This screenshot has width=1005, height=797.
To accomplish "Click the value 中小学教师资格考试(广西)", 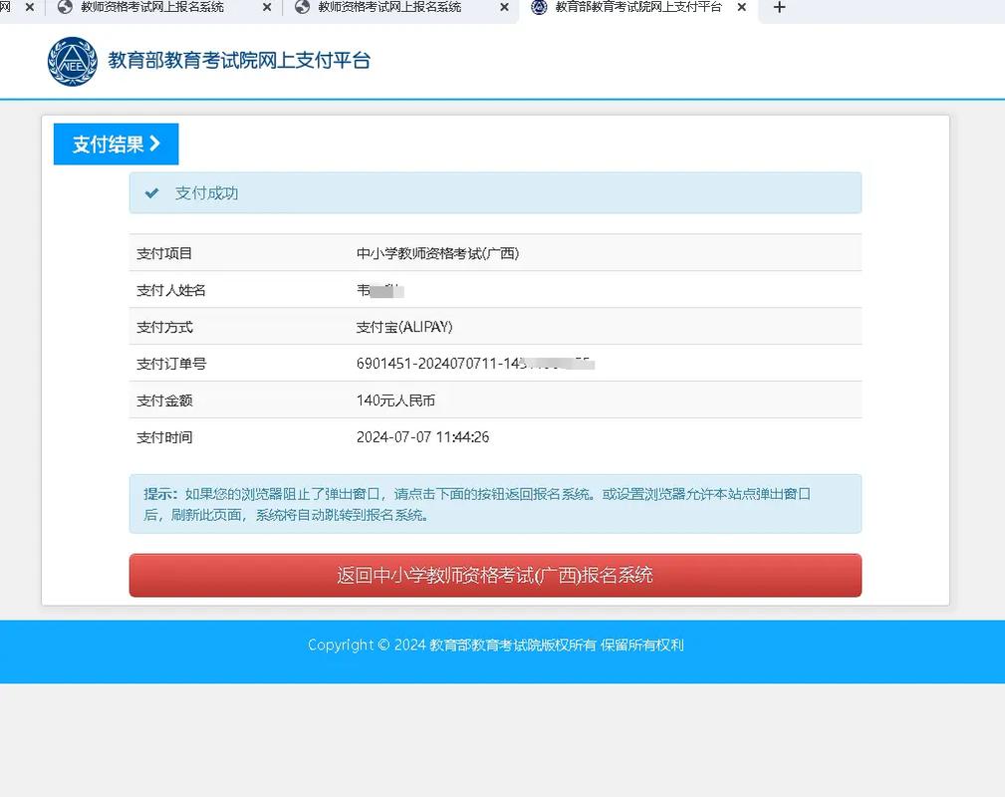I will (438, 253).
